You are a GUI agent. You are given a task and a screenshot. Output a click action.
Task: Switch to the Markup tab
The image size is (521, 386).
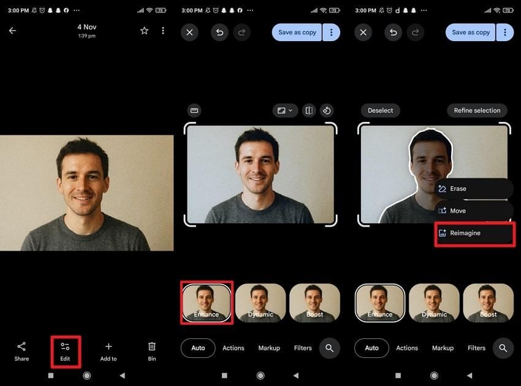269,347
